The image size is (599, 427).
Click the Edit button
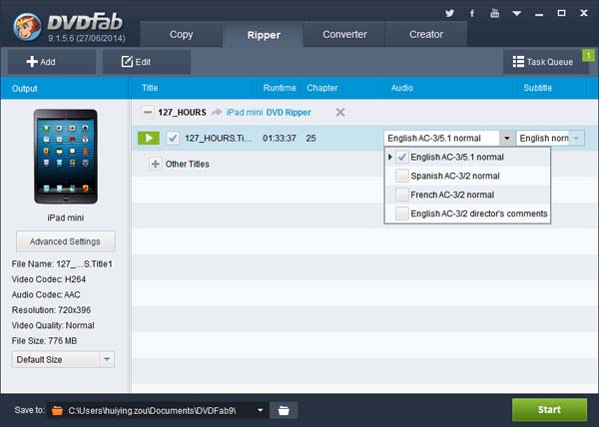147,62
